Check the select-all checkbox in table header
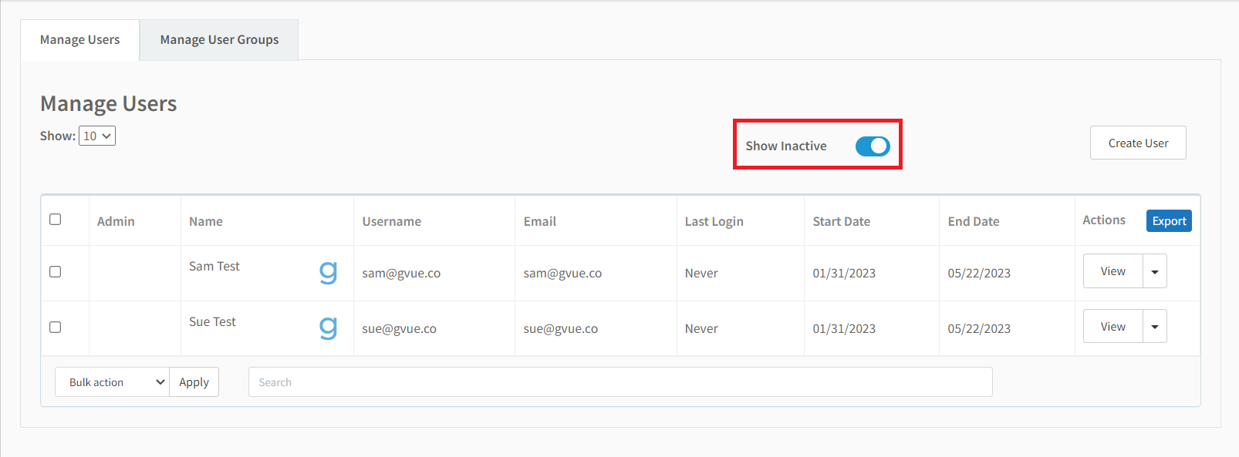Screen dimensions: 1239x457 [x=56, y=220]
